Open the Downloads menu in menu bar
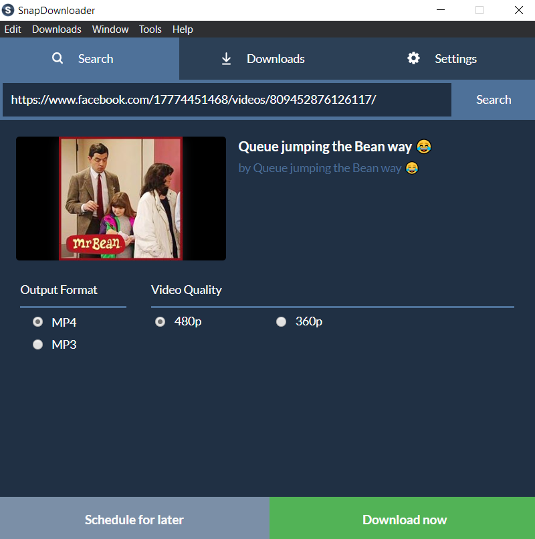 click(x=57, y=29)
